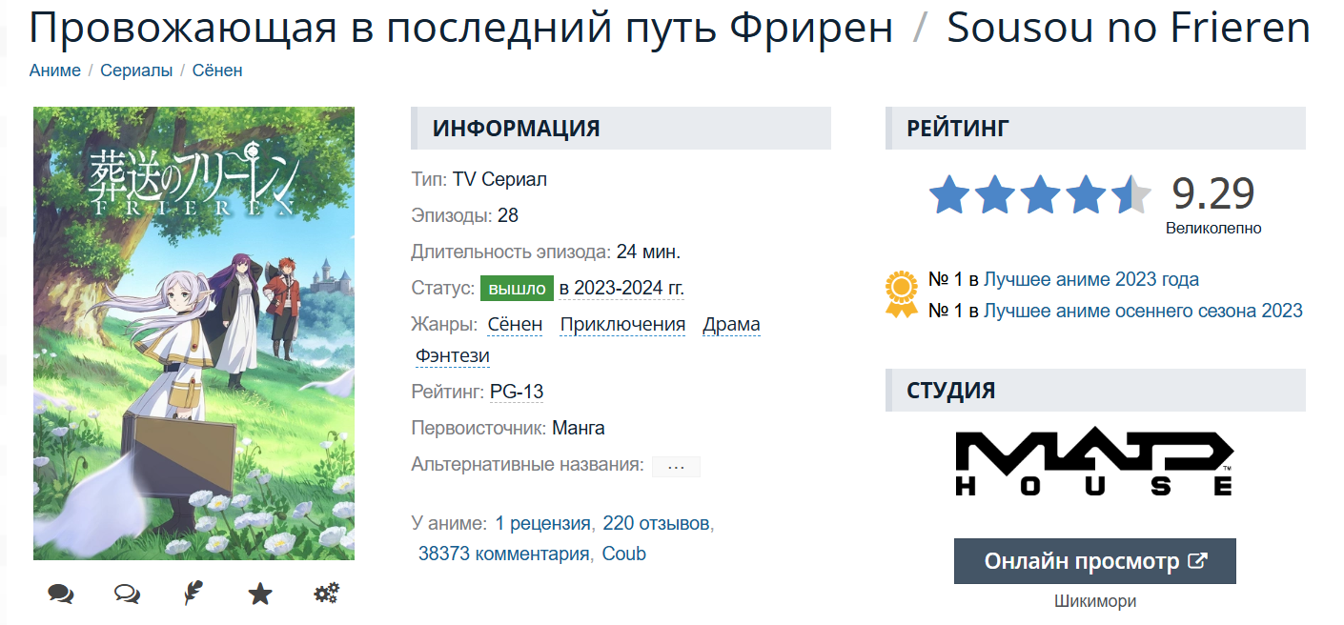Open the MADHOUSE studio logo
This screenshot has width=1344, height=625.
pyautogui.click(x=1094, y=463)
